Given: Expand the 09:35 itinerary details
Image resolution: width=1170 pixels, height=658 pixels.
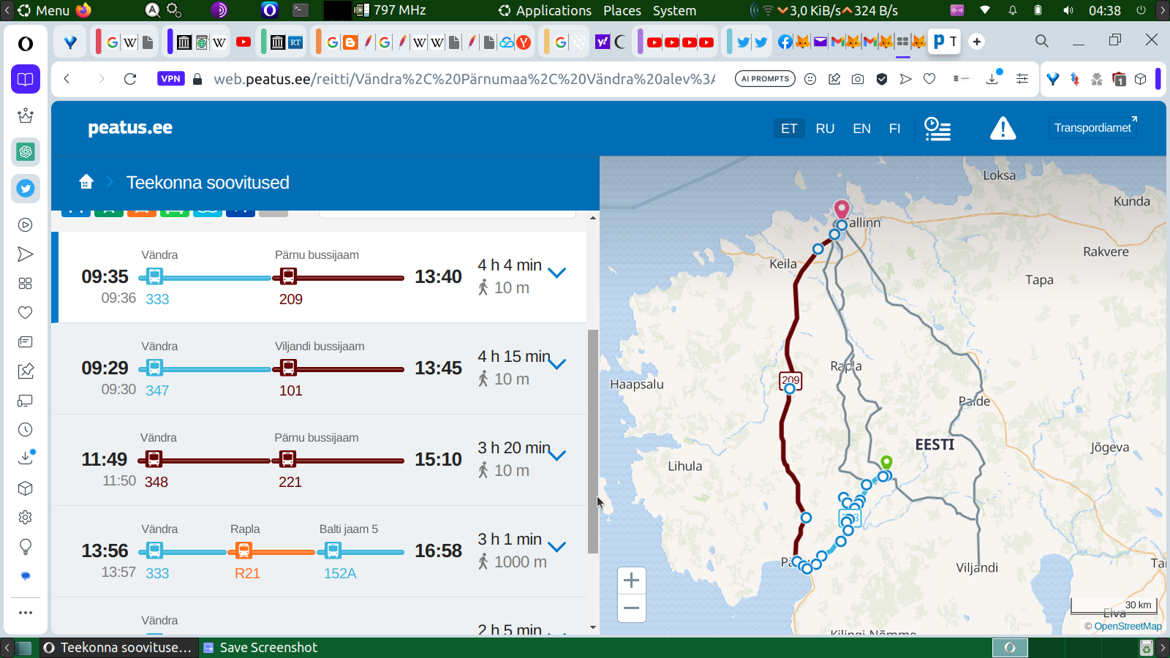Looking at the screenshot, I should (557, 273).
